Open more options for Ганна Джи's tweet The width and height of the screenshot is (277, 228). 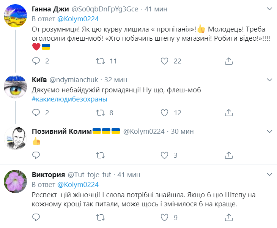(269, 9)
